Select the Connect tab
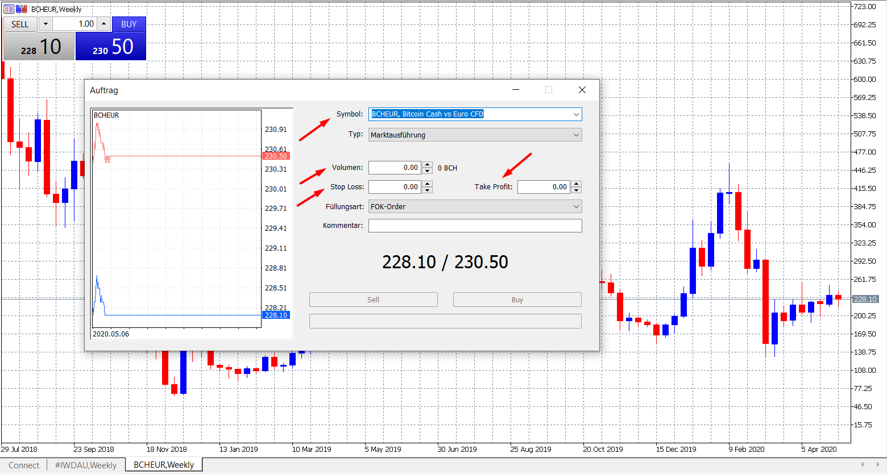This screenshot has width=887, height=474. coord(24,465)
